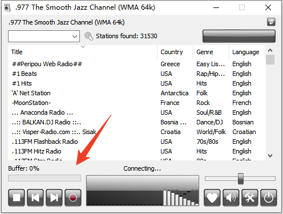Open settings with the tools icon
283x214 pixels.
pyautogui.click(x=250, y=197)
